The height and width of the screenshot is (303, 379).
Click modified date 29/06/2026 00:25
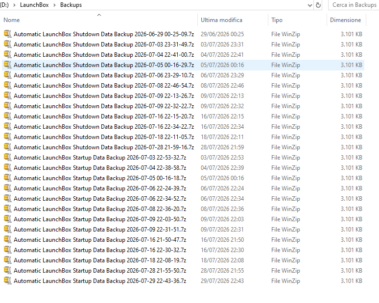pyautogui.click(x=222, y=34)
